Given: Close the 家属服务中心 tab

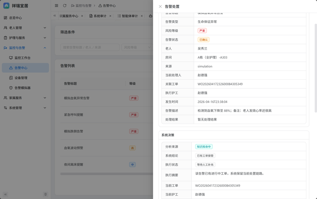Looking at the screenshot, I should point(82,16).
